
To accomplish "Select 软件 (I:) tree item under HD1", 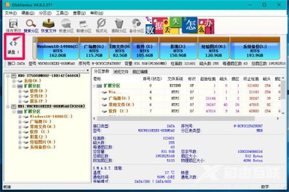I will [39, 132].
